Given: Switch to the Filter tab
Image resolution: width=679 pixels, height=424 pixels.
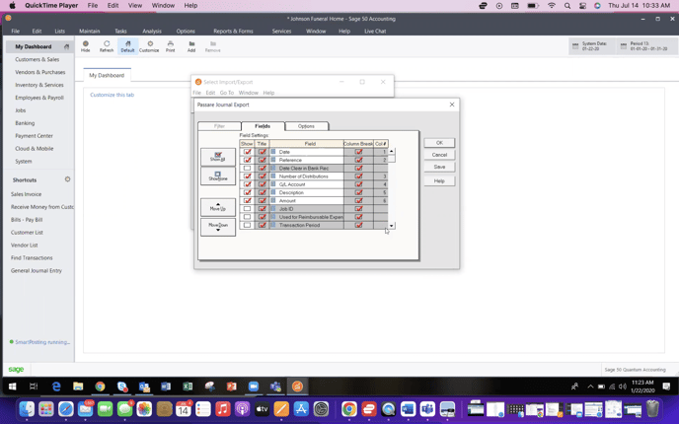Looking at the screenshot, I should (219, 126).
